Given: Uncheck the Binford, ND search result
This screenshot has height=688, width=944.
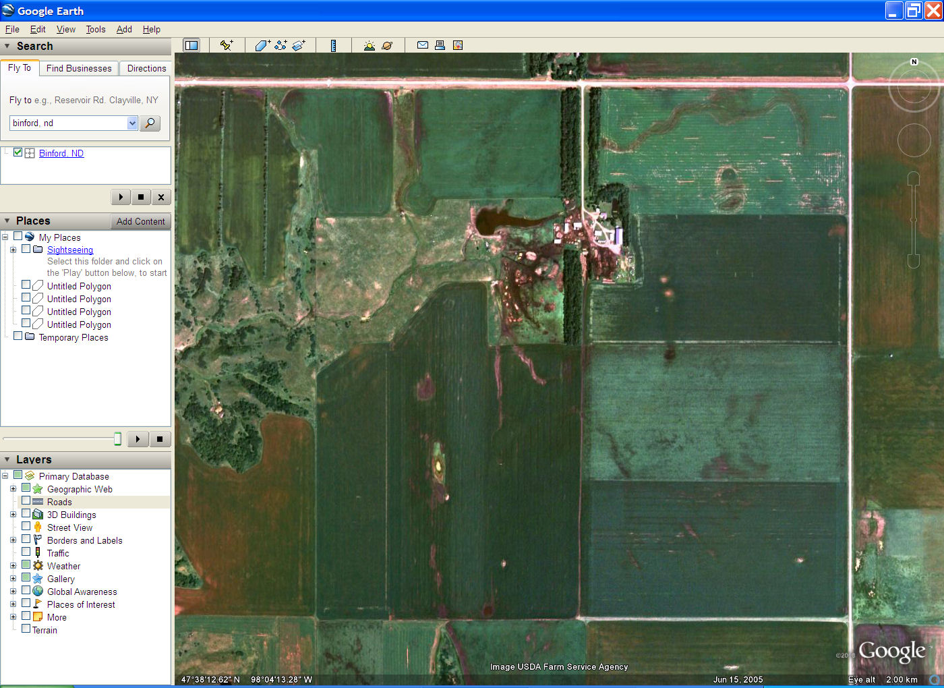Looking at the screenshot, I should [x=18, y=152].
